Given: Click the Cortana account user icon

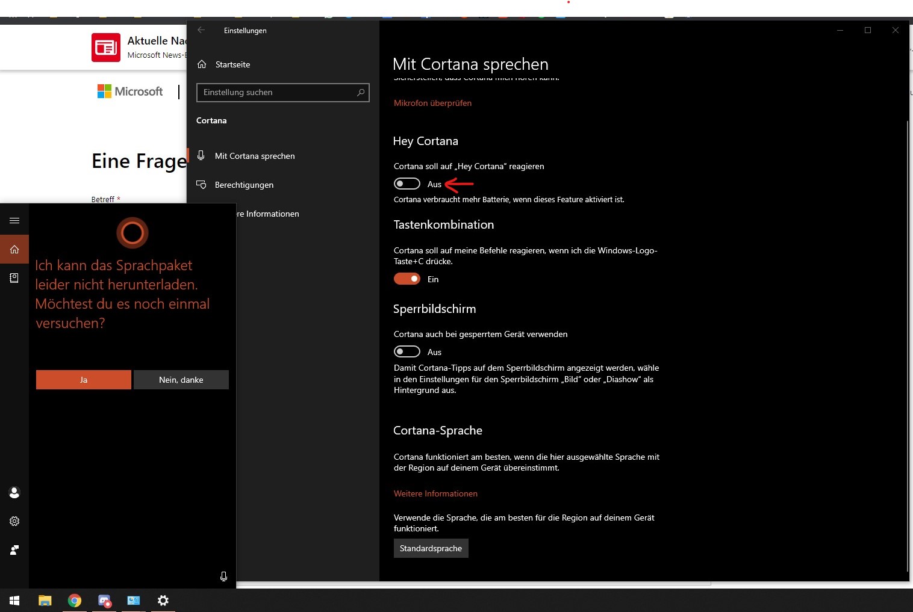Looking at the screenshot, I should [14, 493].
